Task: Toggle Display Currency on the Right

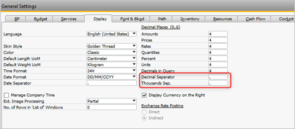Action: click(144, 95)
